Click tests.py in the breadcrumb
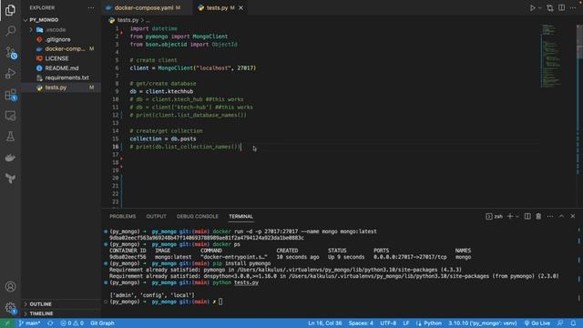The image size is (583, 328). tap(128, 20)
